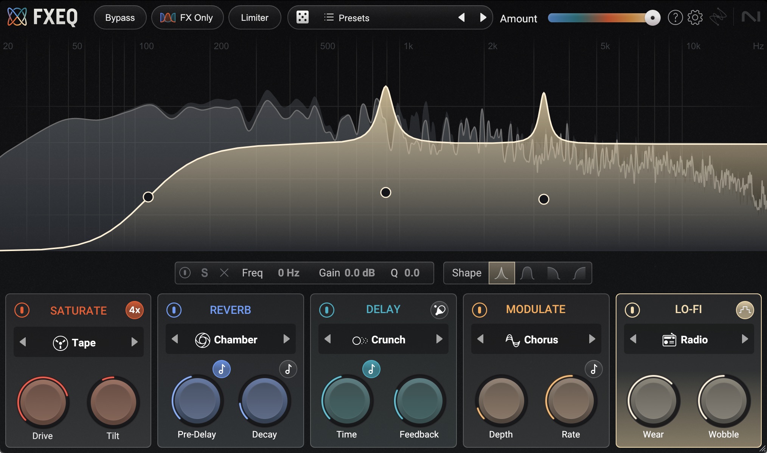Toggle the Lo-Fi module power
Screen dimensions: 767x453
[632, 310]
